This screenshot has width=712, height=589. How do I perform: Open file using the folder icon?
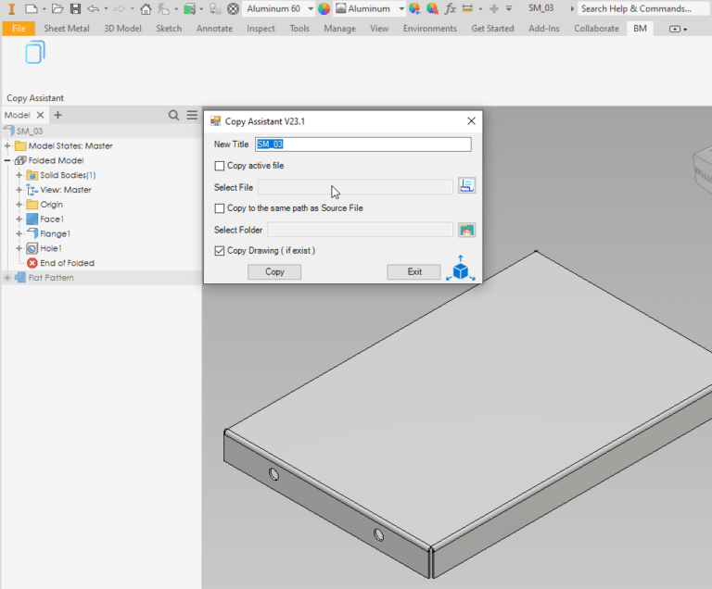point(57,8)
